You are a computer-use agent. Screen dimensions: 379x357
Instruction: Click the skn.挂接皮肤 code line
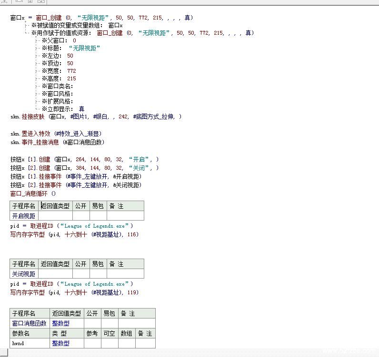point(95,116)
